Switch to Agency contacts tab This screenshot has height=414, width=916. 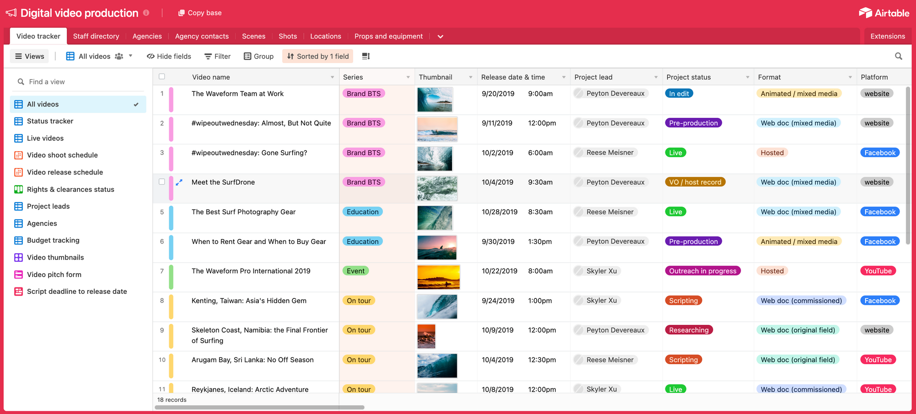(202, 36)
